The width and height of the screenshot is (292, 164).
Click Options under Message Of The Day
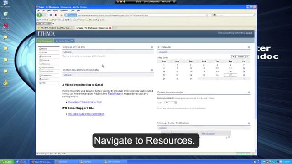tap(68, 52)
